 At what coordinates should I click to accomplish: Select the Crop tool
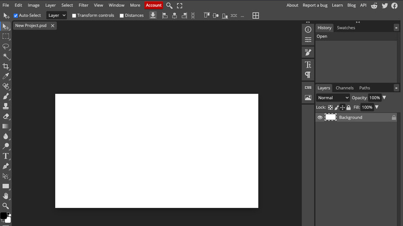pos(6,67)
